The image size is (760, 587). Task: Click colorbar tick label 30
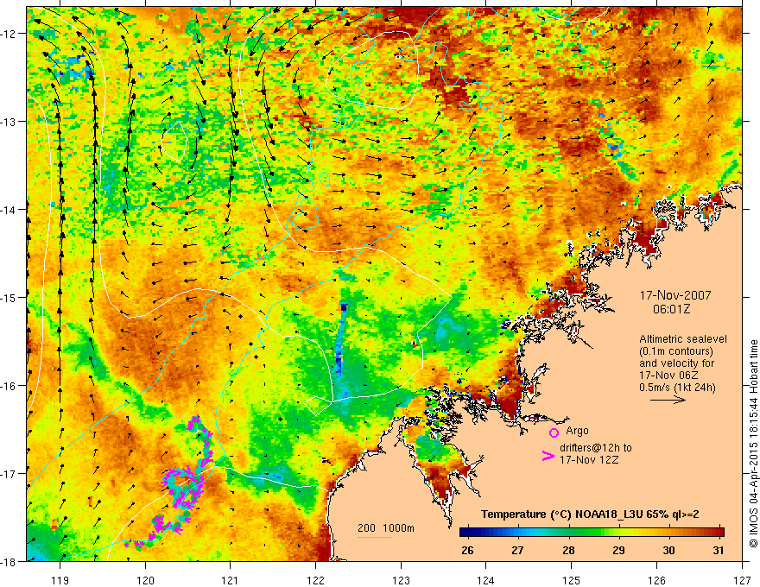(x=668, y=550)
